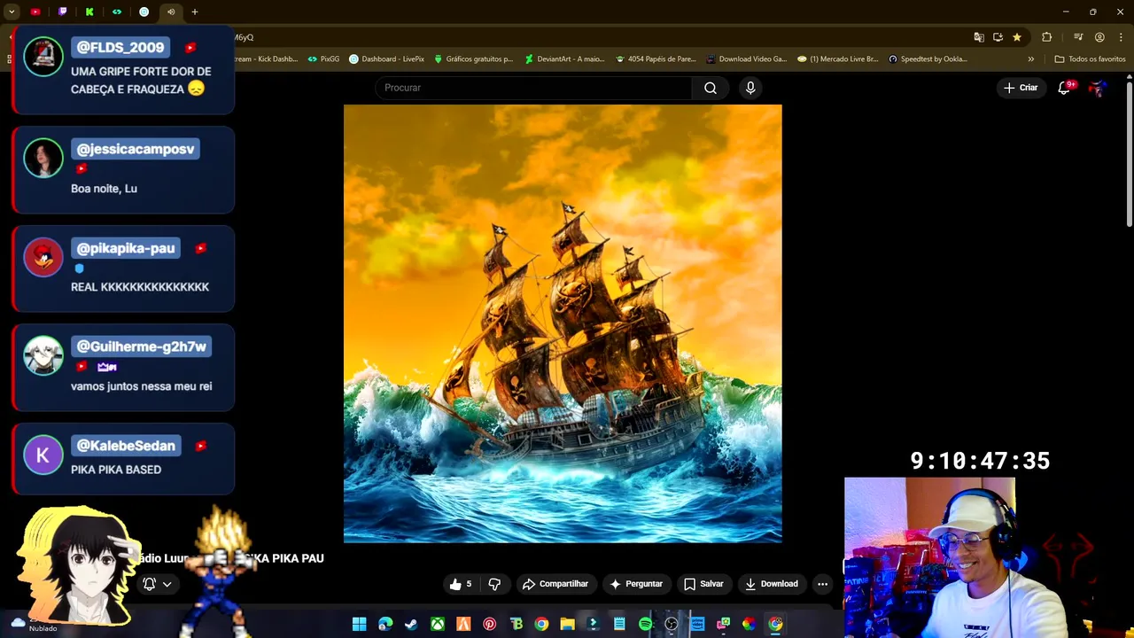Start voice search with the microphone

(x=750, y=88)
